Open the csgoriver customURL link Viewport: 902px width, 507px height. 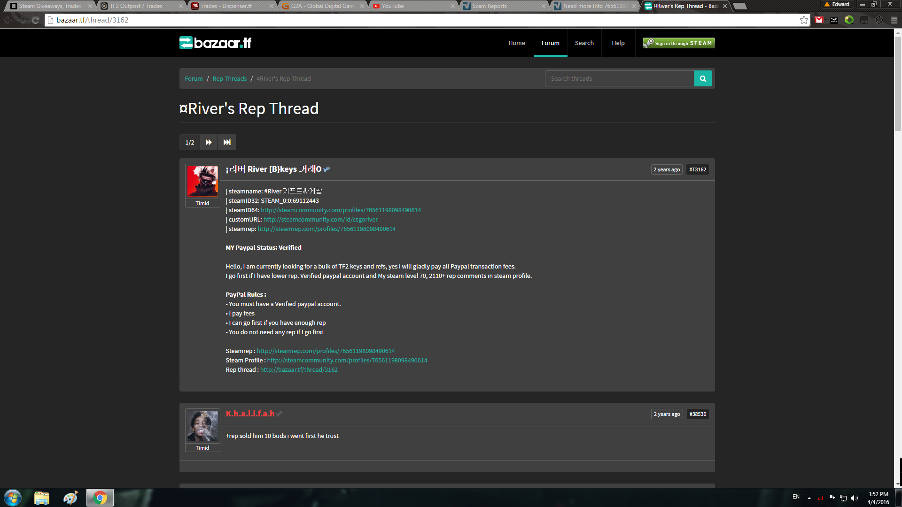(320, 219)
